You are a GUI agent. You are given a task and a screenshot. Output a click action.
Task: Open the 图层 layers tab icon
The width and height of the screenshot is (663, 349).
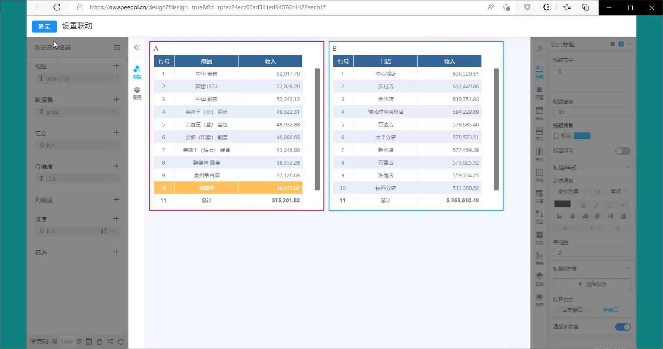click(x=137, y=93)
